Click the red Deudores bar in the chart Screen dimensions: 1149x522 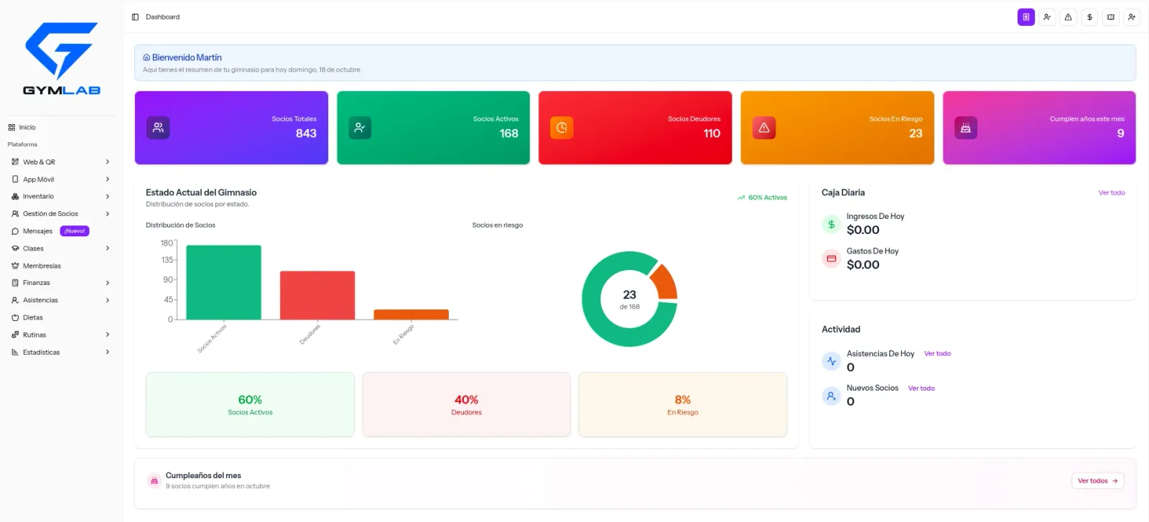(317, 295)
